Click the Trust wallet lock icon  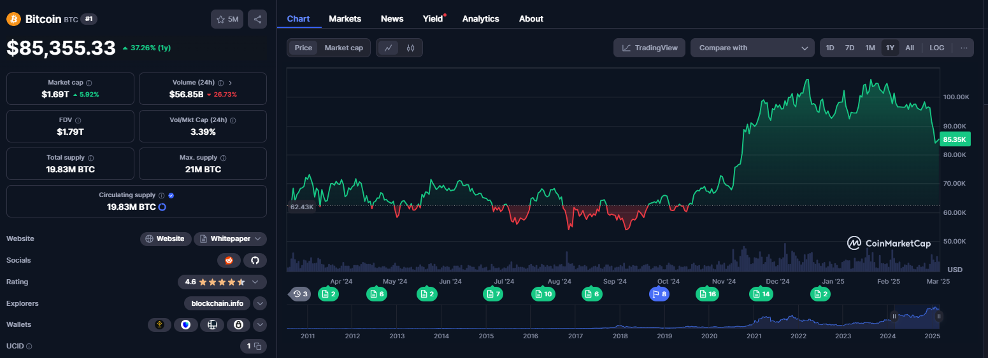[238, 325]
